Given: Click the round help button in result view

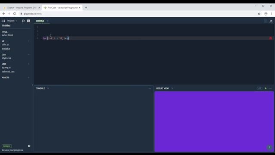Looking at the screenshot, I should 269,147.
